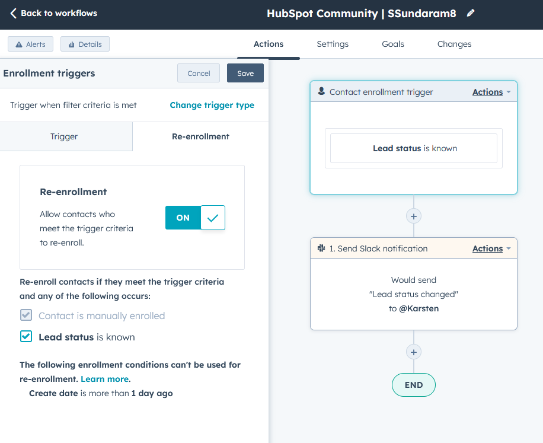Open the Actions dropdown on Send Slack notification
Image resolution: width=543 pixels, height=443 pixels.
click(487, 248)
